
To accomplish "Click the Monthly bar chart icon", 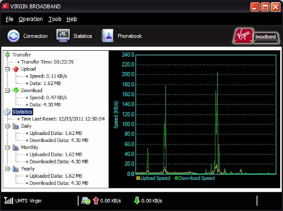I will (x=16, y=148).
